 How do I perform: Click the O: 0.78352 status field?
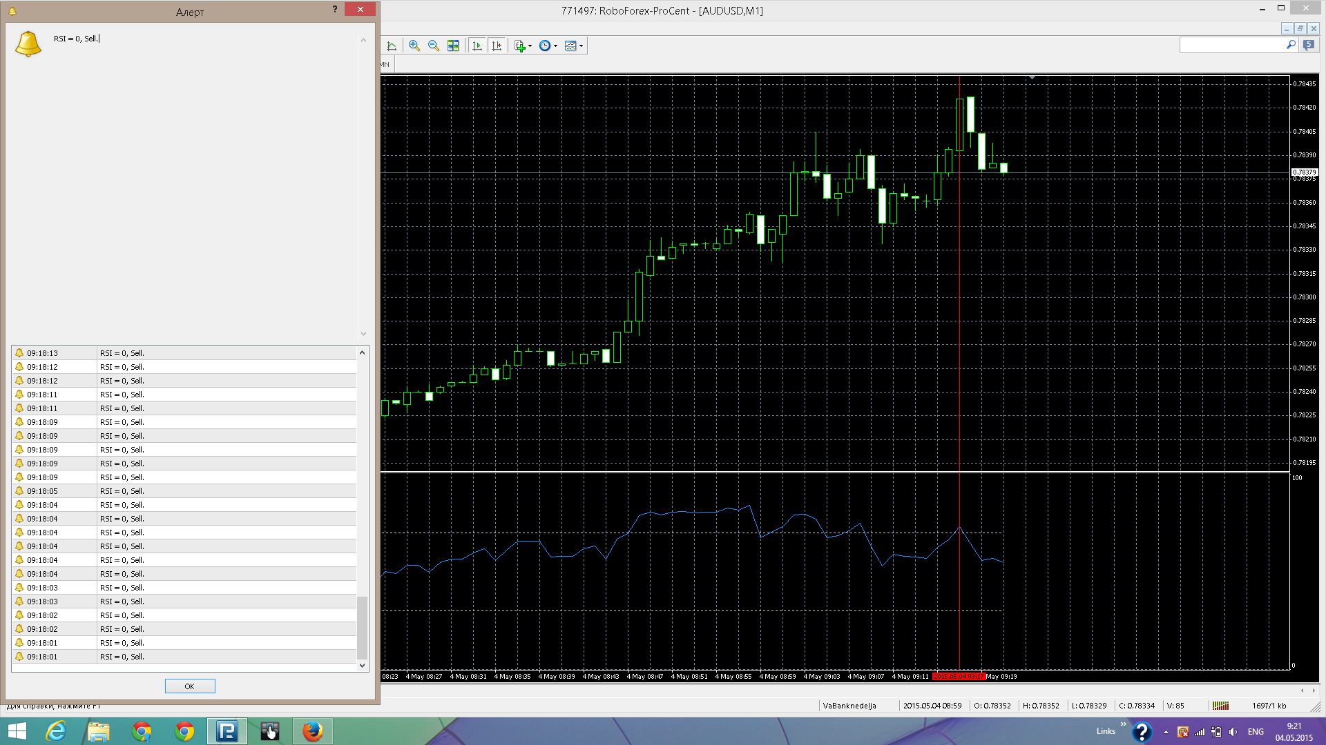click(992, 706)
